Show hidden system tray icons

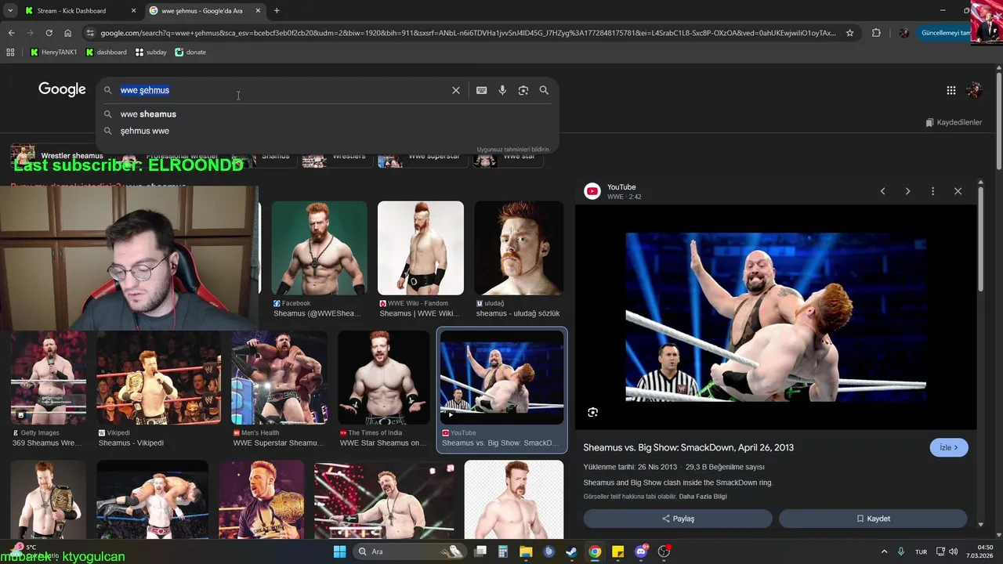tap(885, 551)
